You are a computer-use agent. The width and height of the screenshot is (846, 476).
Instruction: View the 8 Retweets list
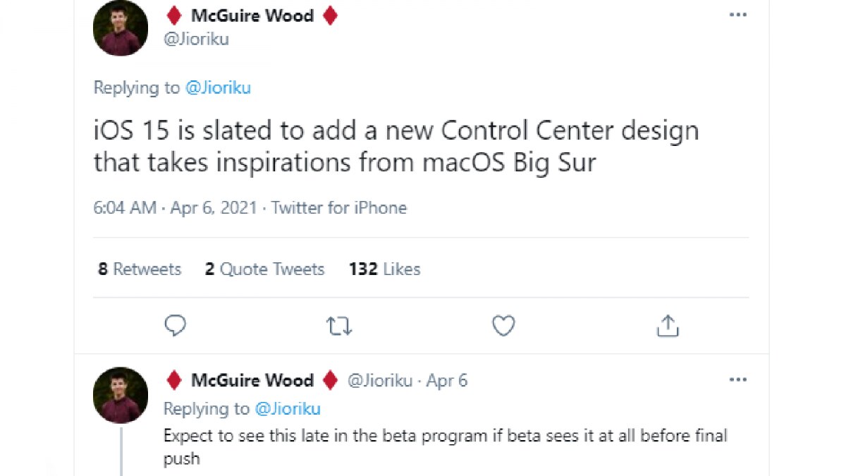click(140, 269)
